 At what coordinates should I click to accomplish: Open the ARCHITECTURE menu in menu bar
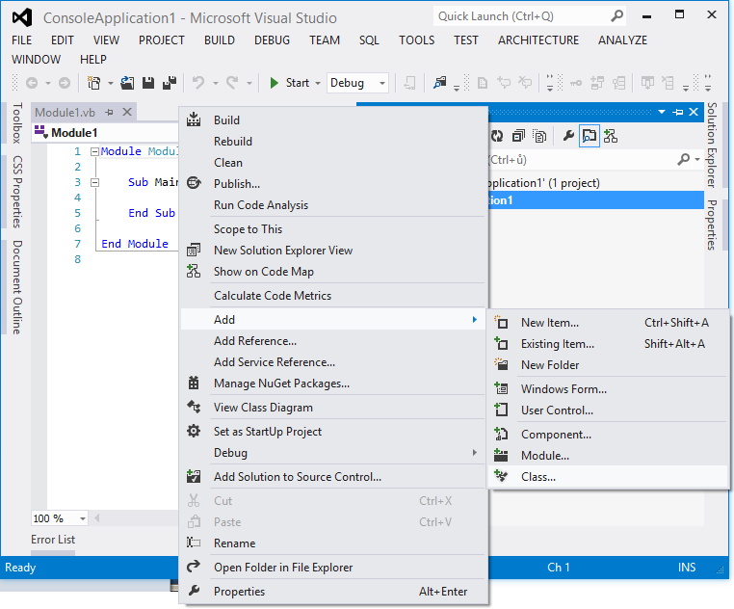point(538,40)
